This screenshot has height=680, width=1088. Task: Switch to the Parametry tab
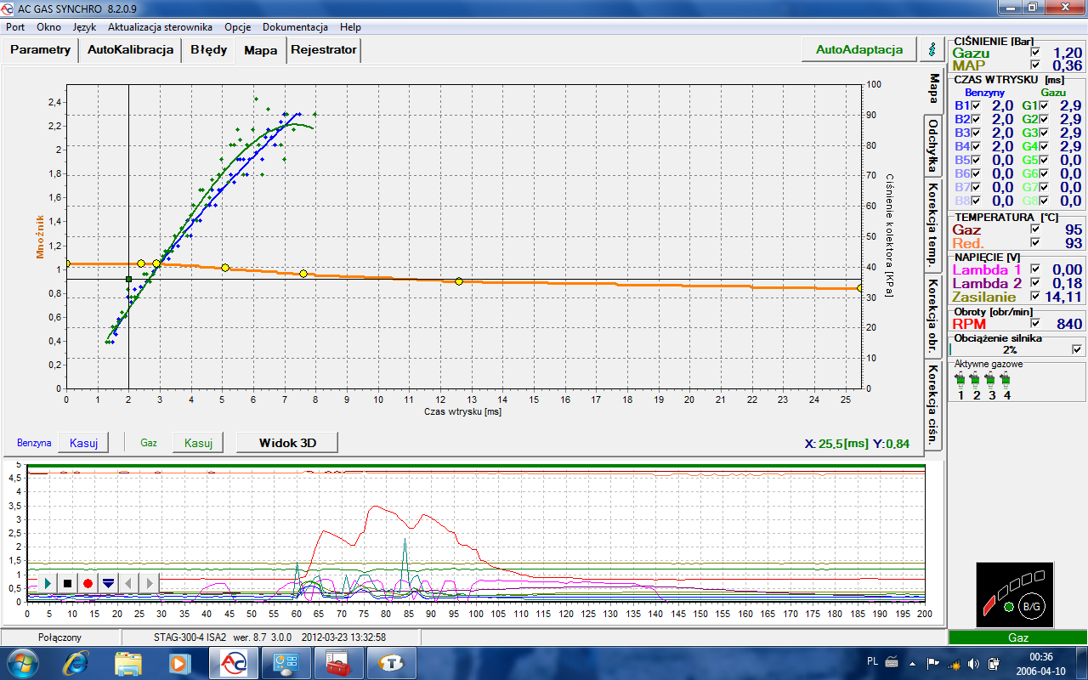click(40, 49)
